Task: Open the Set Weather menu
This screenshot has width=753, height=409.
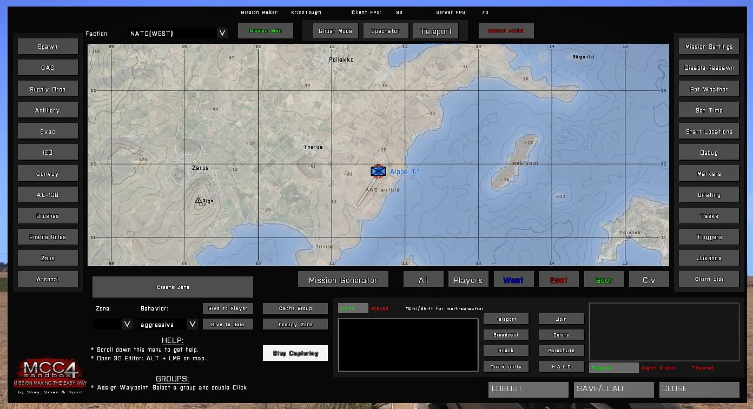Action: coord(709,89)
